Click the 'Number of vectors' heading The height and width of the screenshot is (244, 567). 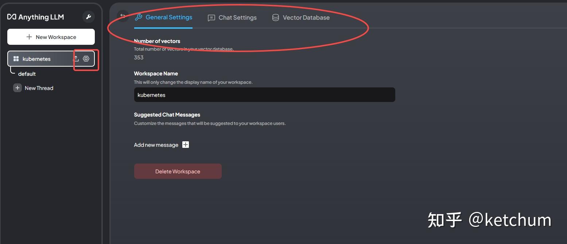pyautogui.click(x=157, y=41)
